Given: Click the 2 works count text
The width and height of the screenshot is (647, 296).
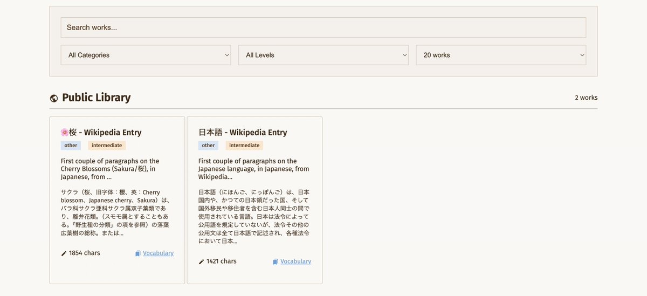Looking at the screenshot, I should coord(586,98).
